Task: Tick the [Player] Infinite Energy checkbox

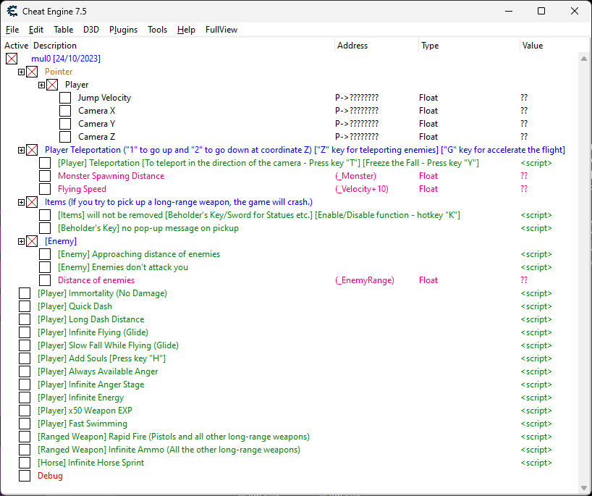Action: pyautogui.click(x=25, y=398)
